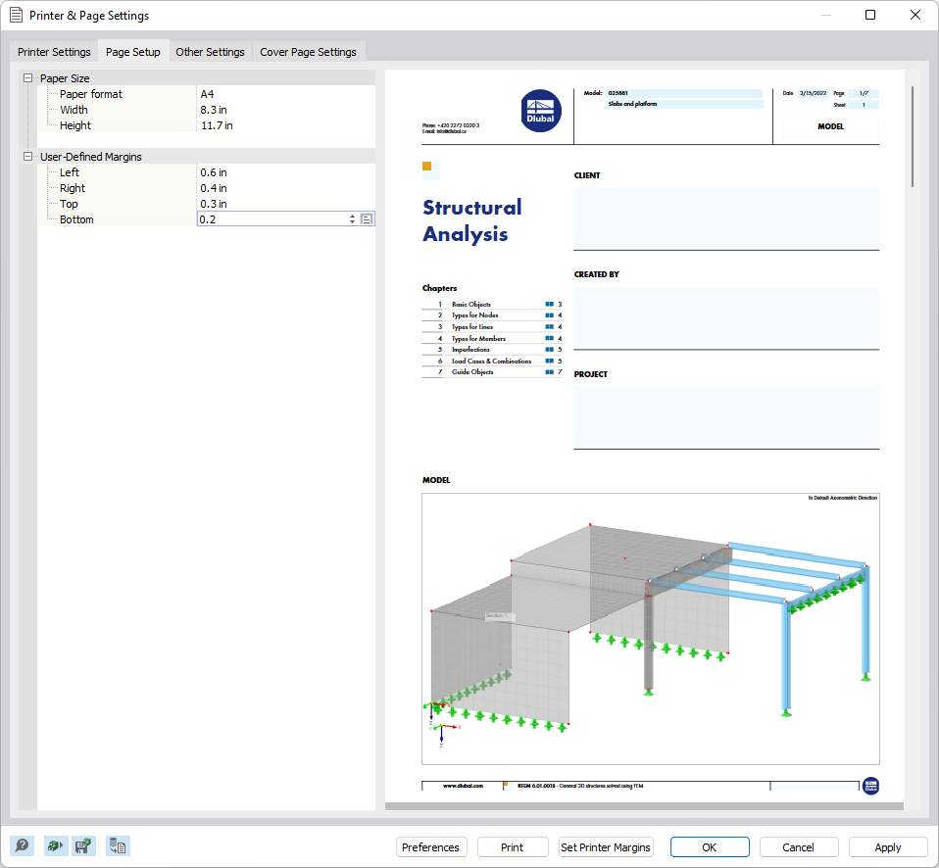The height and width of the screenshot is (868, 939).
Task: Confirm with the OK button
Action: coord(710,847)
